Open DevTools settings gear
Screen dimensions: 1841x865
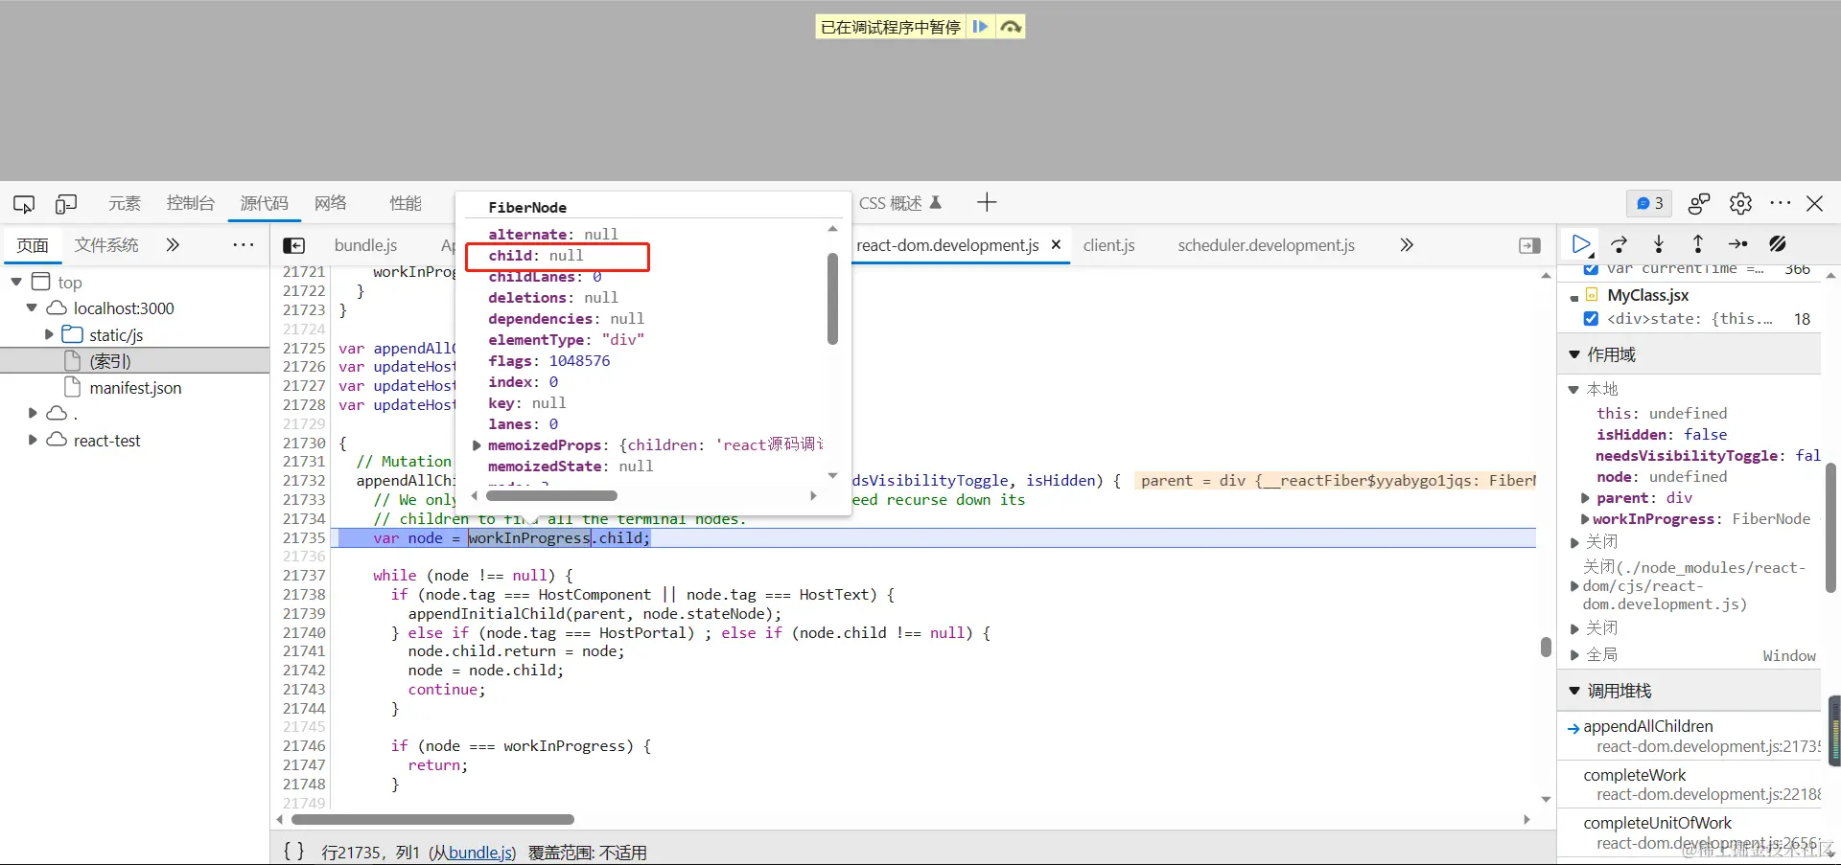click(1740, 203)
